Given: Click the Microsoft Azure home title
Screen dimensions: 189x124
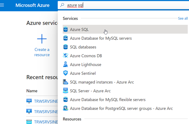Looking at the screenshot, I should coord(32,5).
